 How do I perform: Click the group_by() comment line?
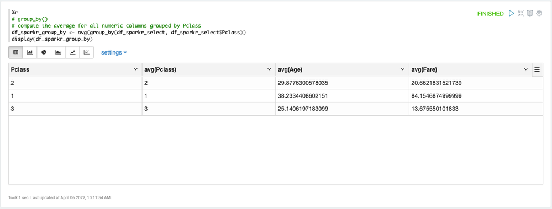(x=30, y=19)
